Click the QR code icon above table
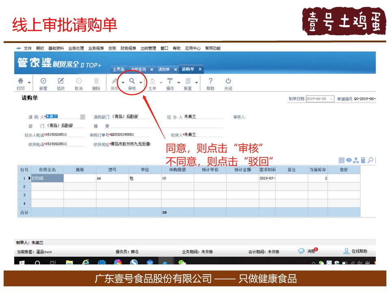Image resolution: width=390 pixels, height=292 pixels. [342, 160]
